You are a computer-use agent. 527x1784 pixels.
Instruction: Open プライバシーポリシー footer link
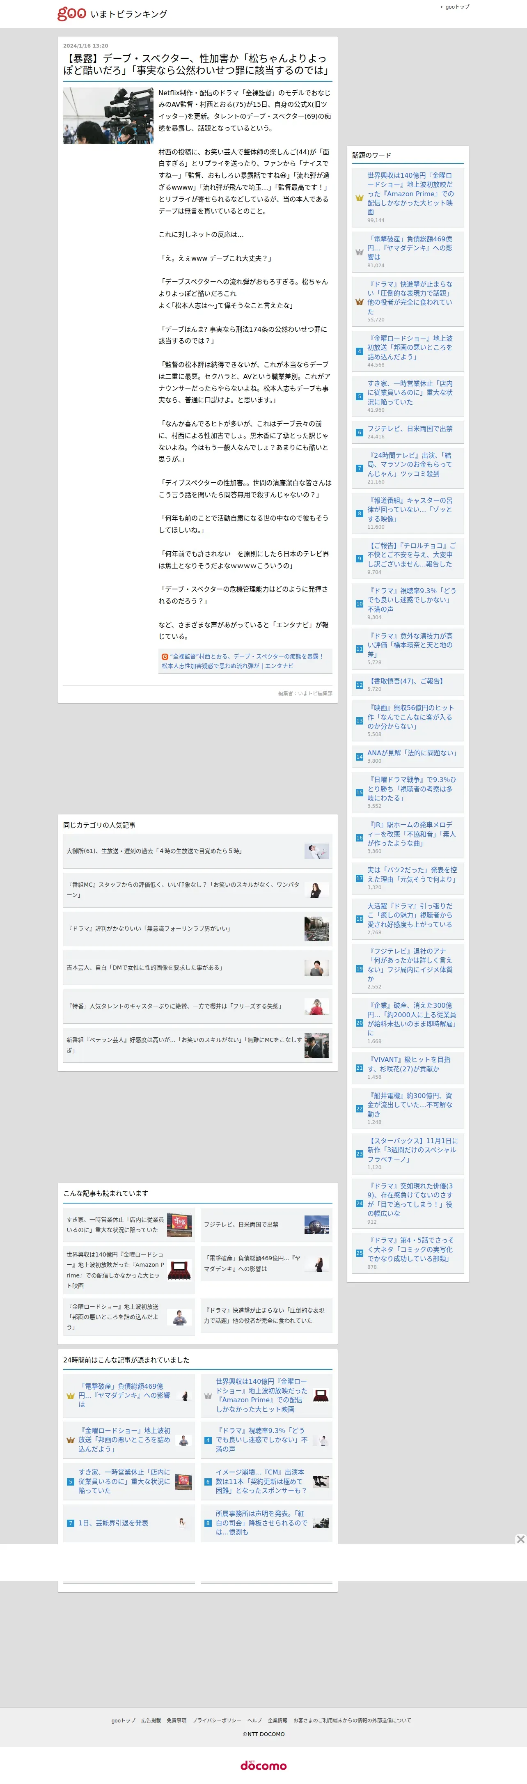(217, 1720)
